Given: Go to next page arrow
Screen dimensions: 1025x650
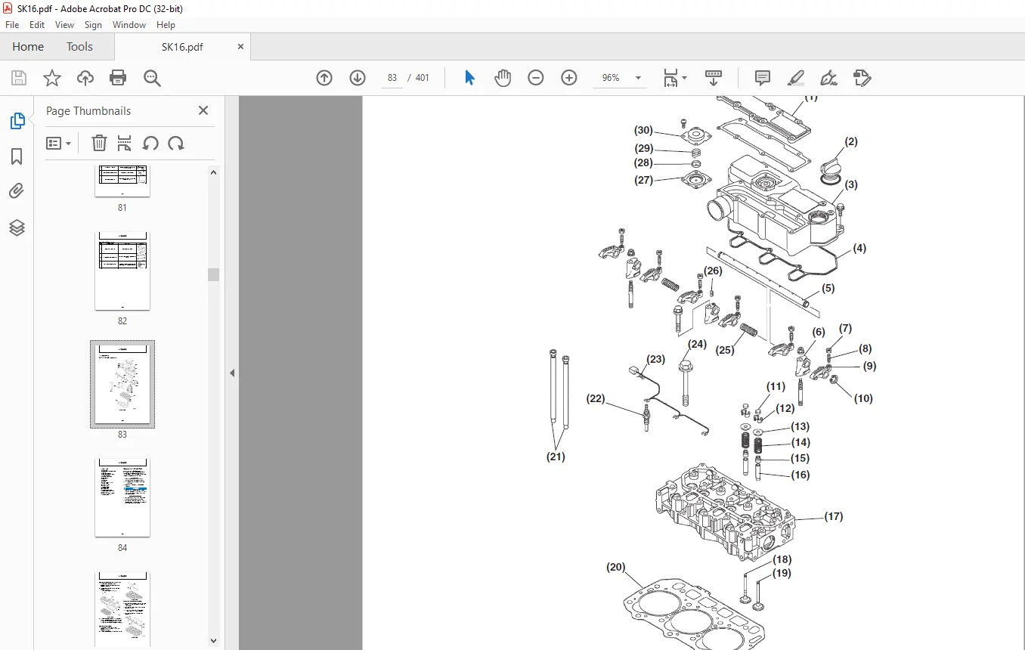Looking at the screenshot, I should click(x=358, y=78).
